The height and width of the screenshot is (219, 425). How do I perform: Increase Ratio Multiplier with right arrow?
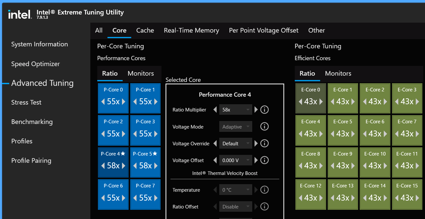pos(256,110)
